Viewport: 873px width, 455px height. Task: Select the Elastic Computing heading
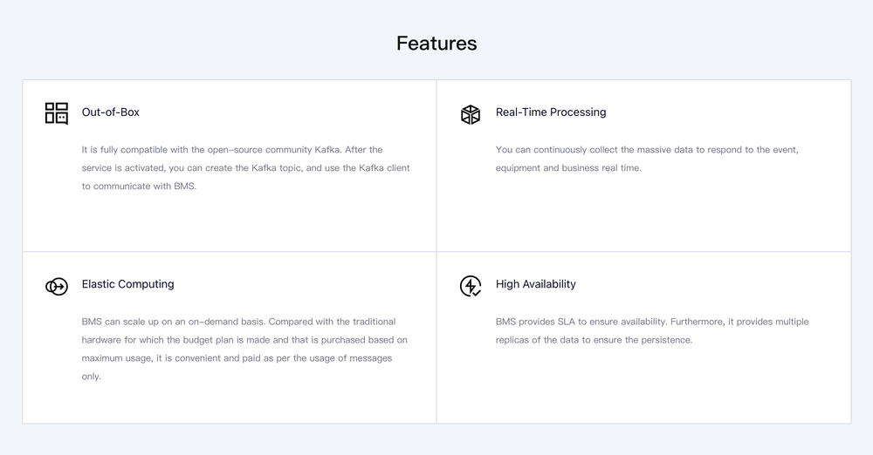(x=127, y=284)
